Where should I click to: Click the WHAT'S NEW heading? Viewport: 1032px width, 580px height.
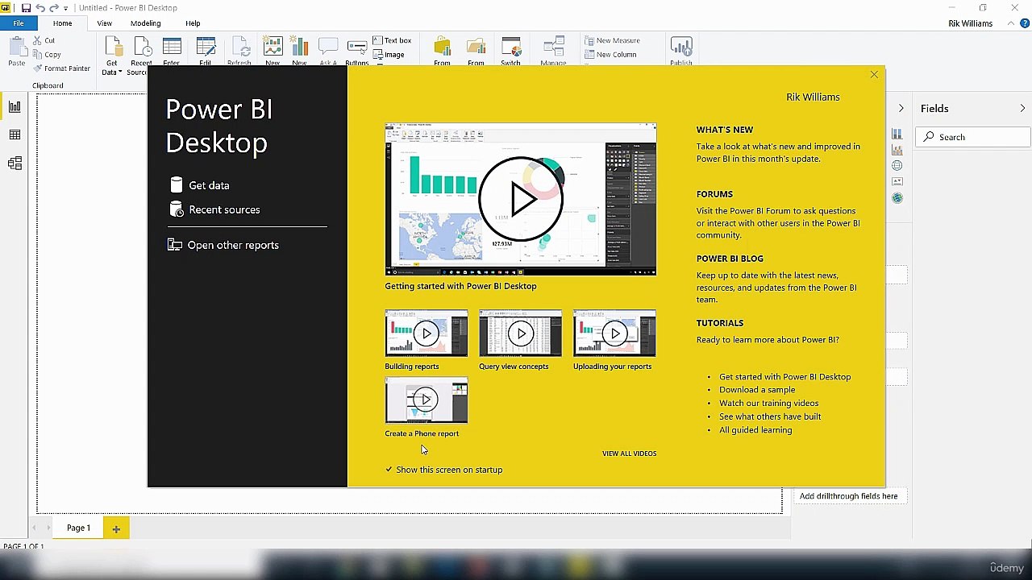coord(725,130)
